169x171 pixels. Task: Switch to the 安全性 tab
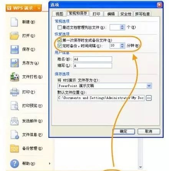pyautogui.click(x=126, y=14)
